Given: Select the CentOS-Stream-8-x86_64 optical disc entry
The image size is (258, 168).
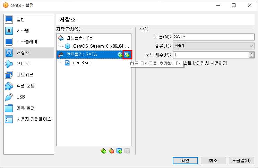Looking at the screenshot, I should click(x=94, y=46).
